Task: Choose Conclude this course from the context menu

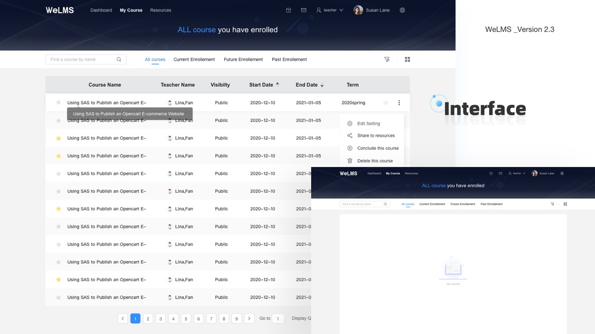Action: pyautogui.click(x=378, y=148)
